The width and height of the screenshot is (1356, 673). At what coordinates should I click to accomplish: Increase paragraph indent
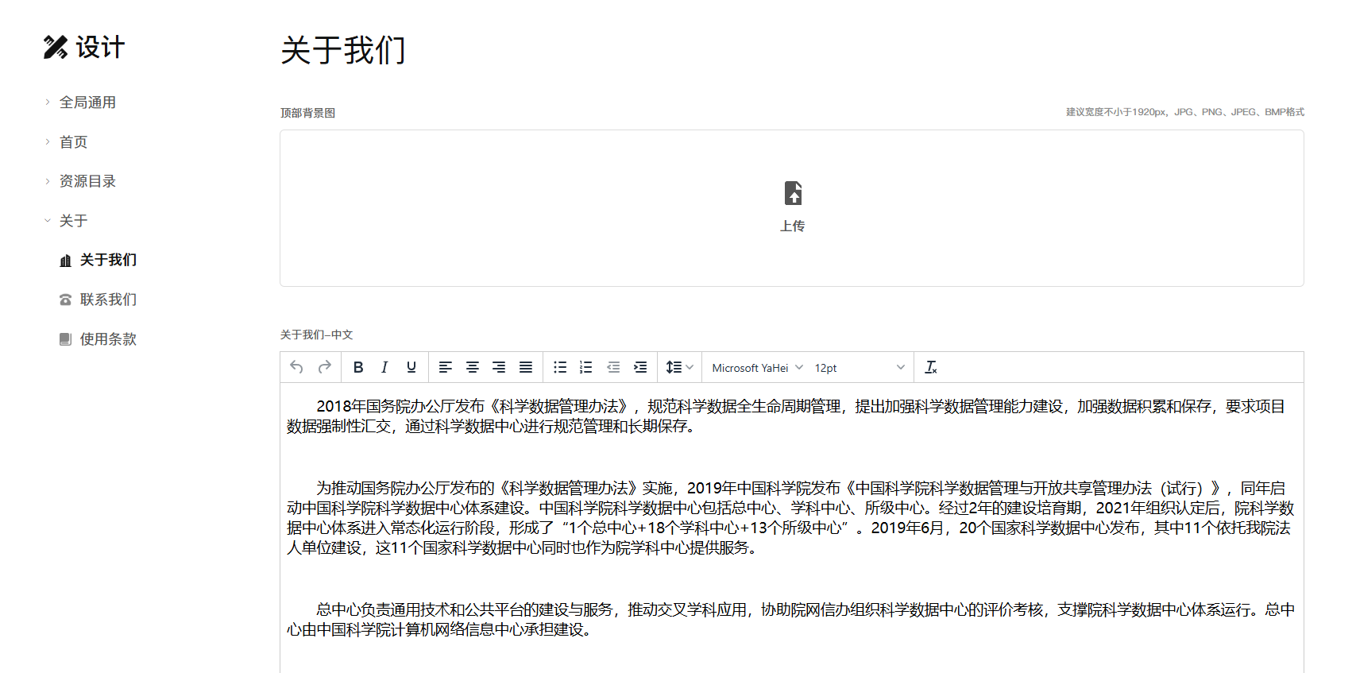(x=640, y=367)
